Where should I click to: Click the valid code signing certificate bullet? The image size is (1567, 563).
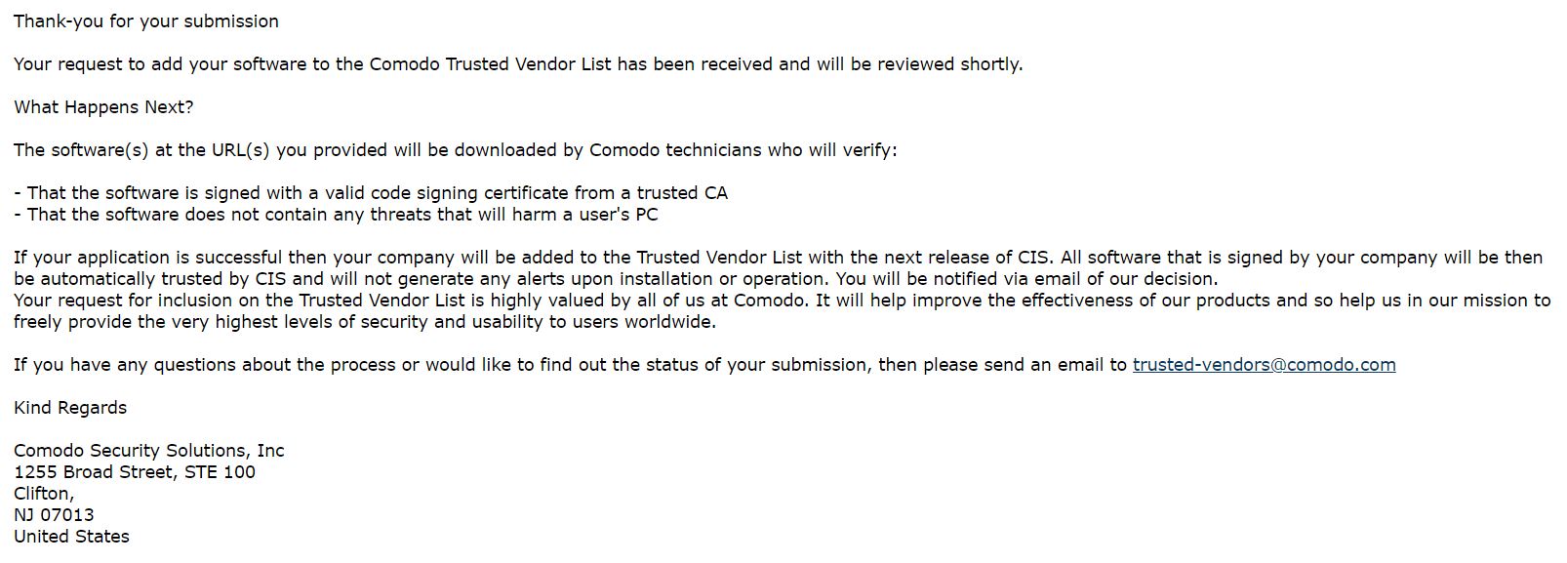[x=371, y=193]
